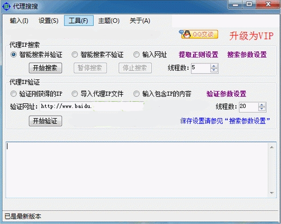Decrease verify thread count with down arrow
This screenshot has width=281, height=224.
click(262, 109)
